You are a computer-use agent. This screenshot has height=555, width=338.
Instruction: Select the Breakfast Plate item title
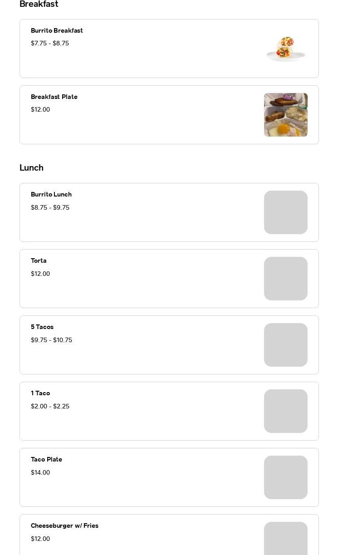54,97
